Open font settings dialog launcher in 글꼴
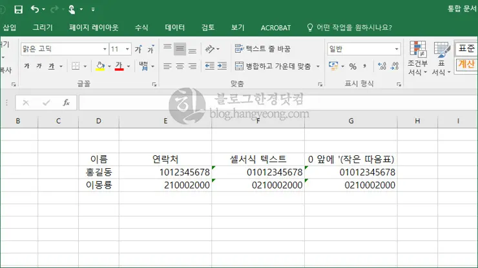 pyautogui.click(x=154, y=84)
